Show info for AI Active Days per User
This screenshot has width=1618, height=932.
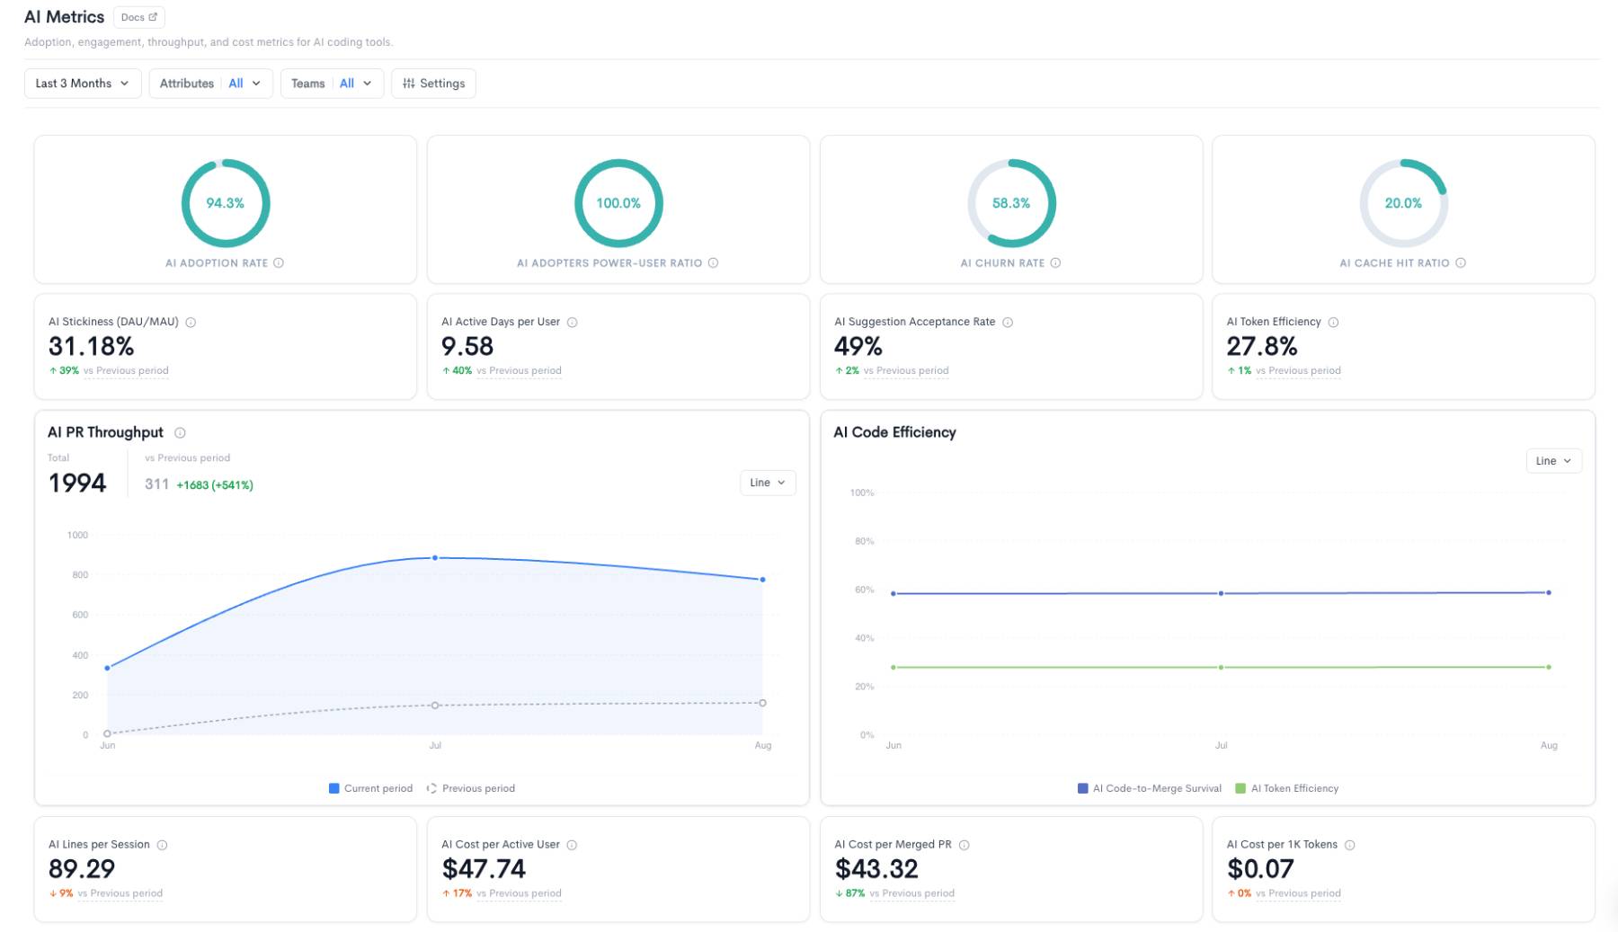[572, 323]
